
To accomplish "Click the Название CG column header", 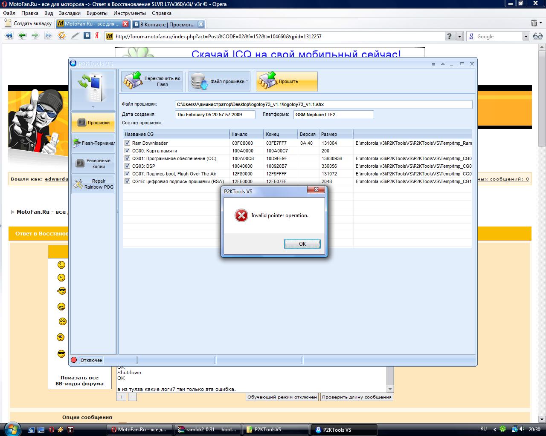I will tap(176, 134).
